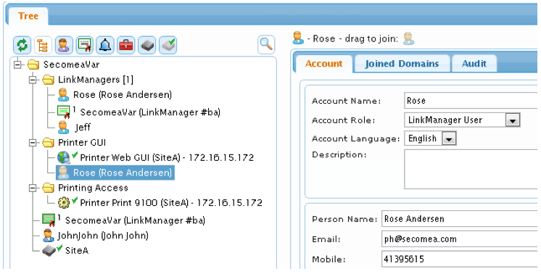Click the 'Account Language:' label text

[355, 138]
